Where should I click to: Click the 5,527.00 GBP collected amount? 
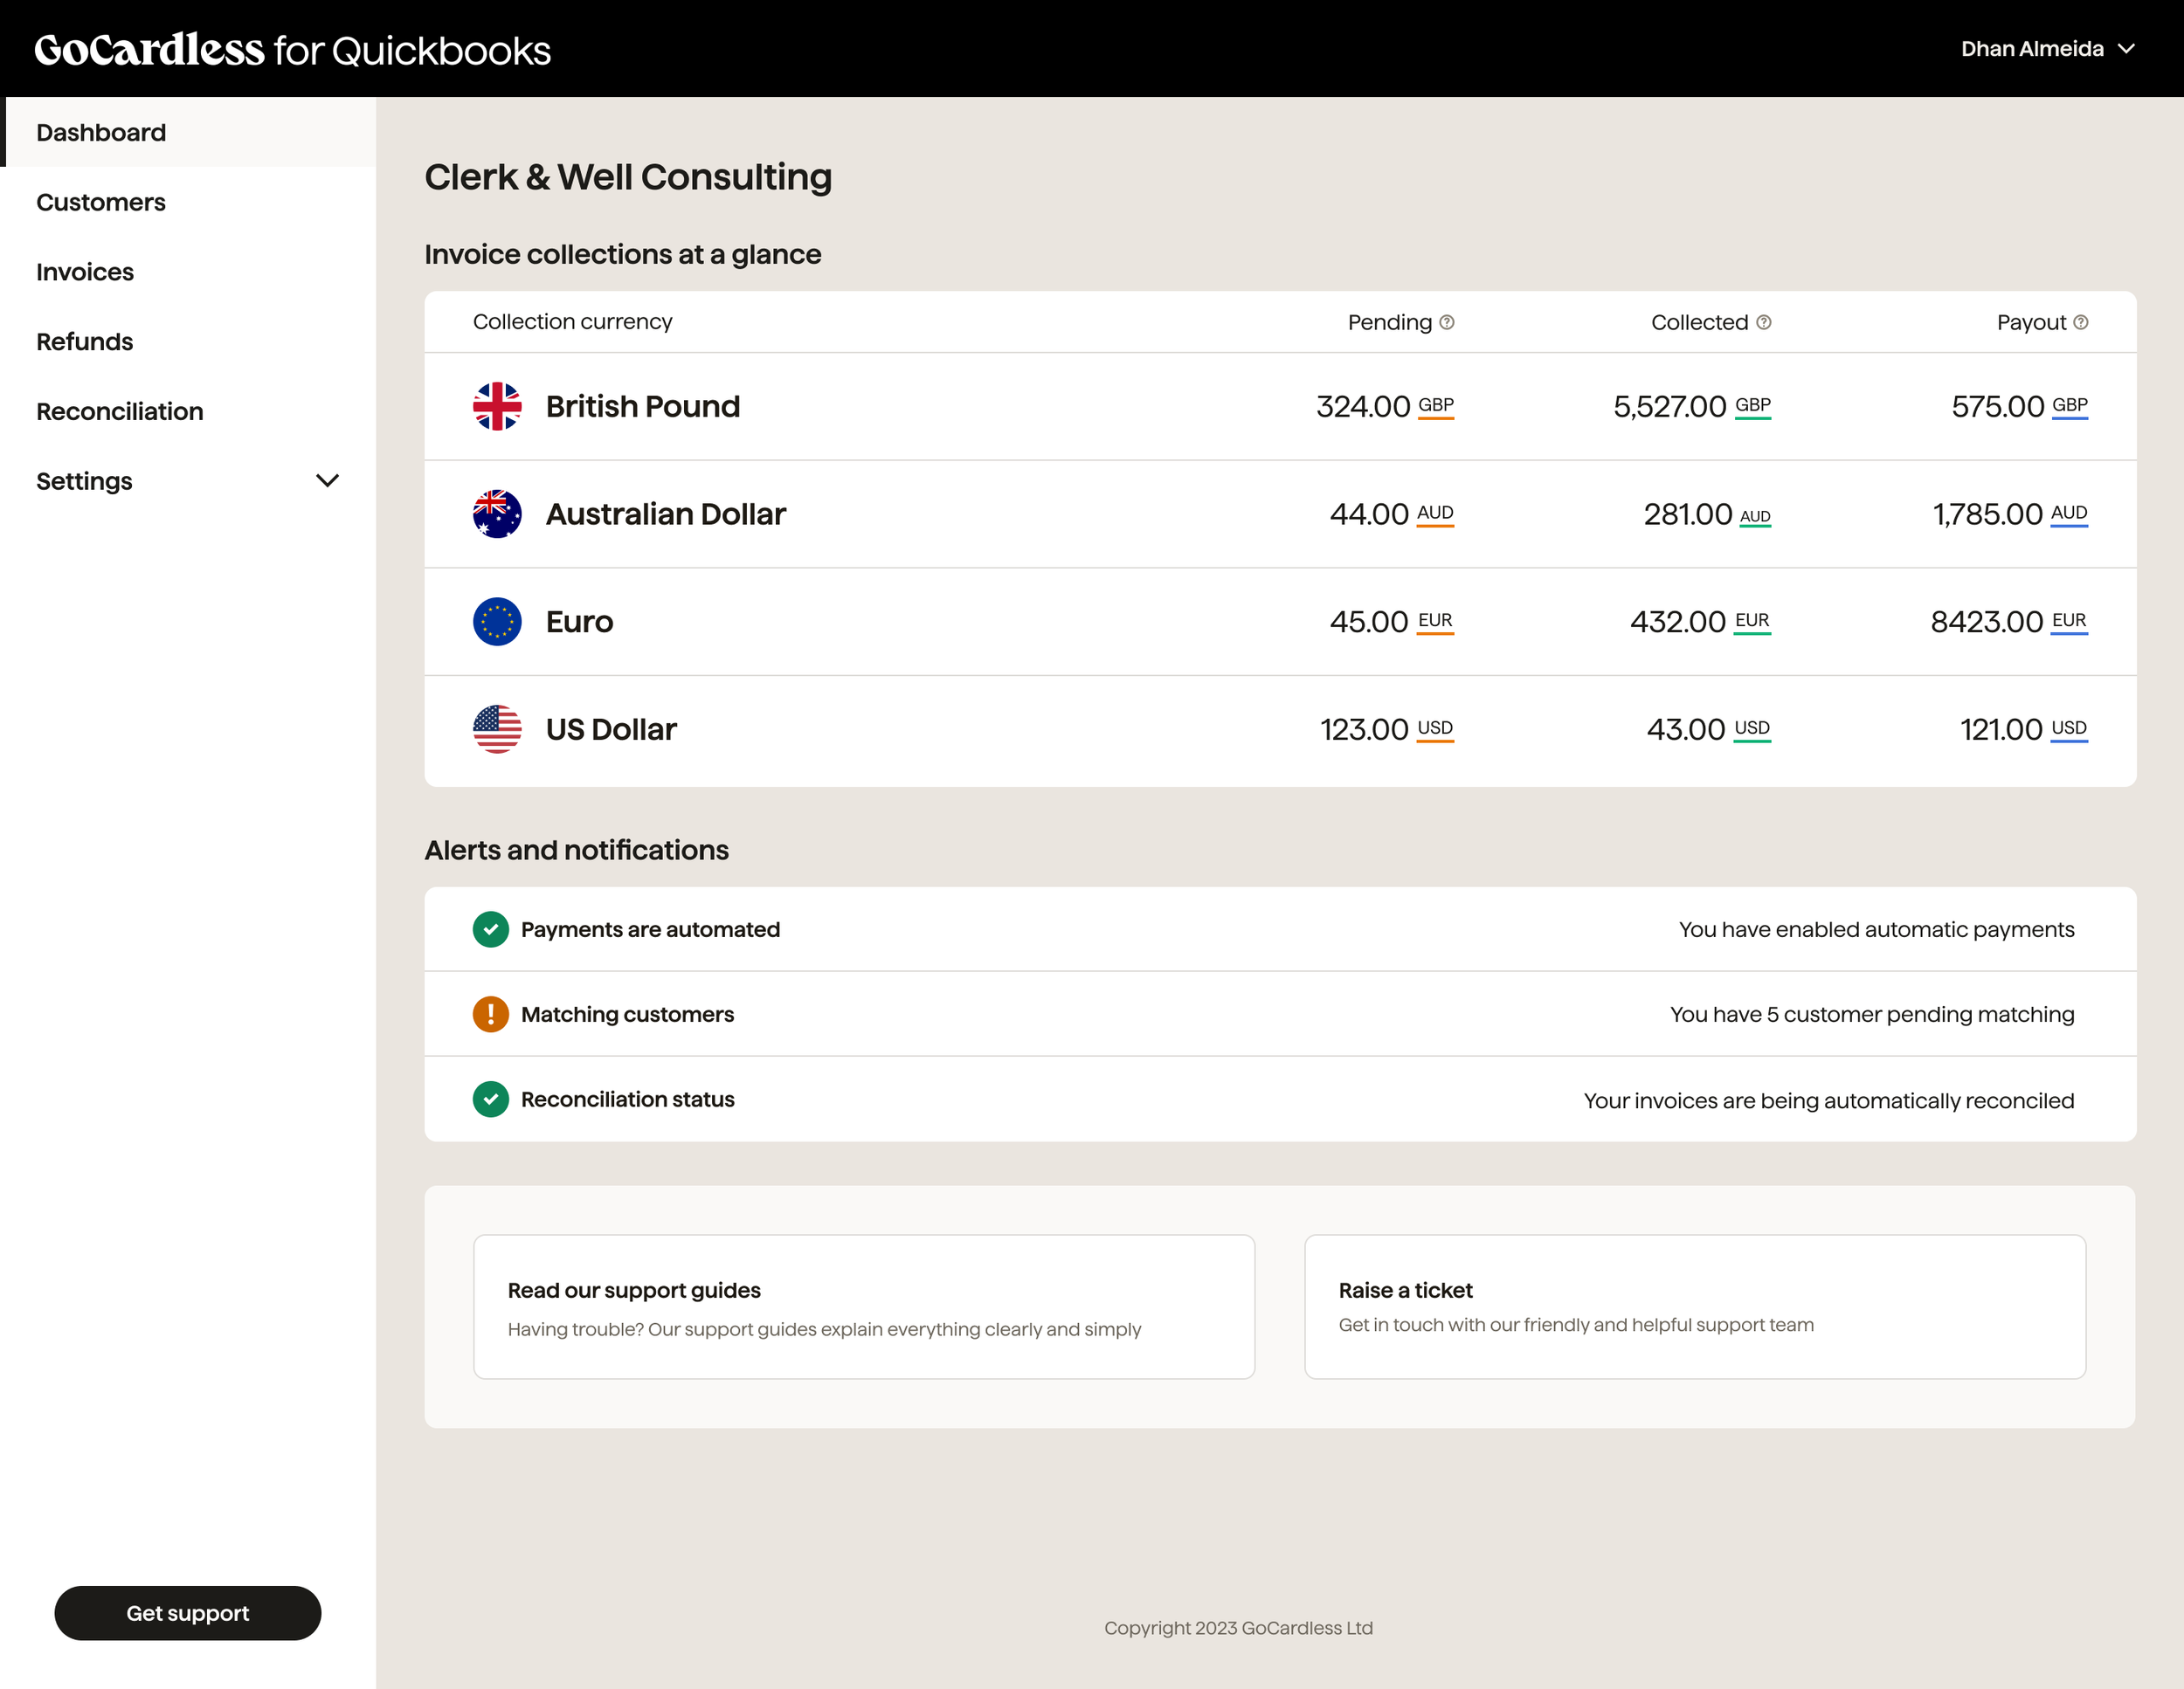[x=1692, y=407]
